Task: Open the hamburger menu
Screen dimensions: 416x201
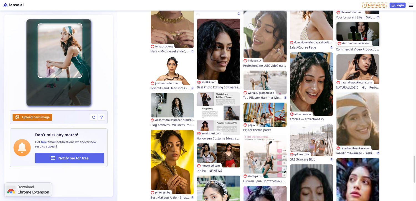Action: 411,5
